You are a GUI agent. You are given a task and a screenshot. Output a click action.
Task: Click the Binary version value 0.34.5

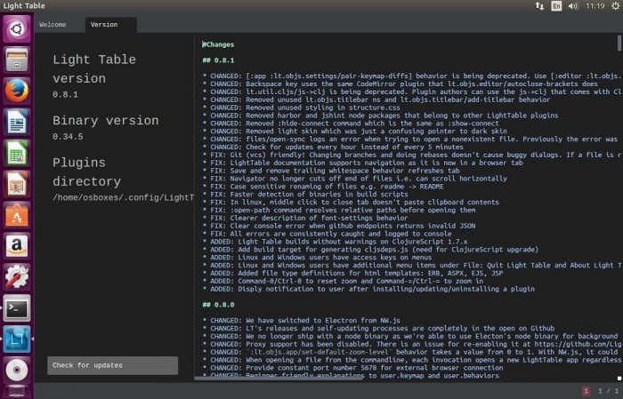click(68, 137)
